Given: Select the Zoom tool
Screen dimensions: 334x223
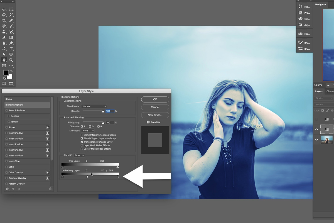Looking at the screenshot, I should point(11,60).
